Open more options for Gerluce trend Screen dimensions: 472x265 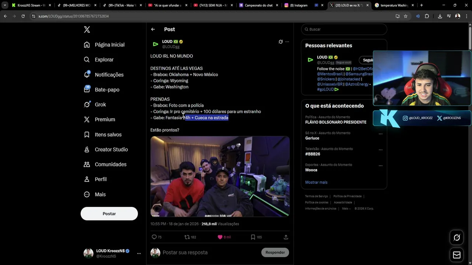[381, 134]
